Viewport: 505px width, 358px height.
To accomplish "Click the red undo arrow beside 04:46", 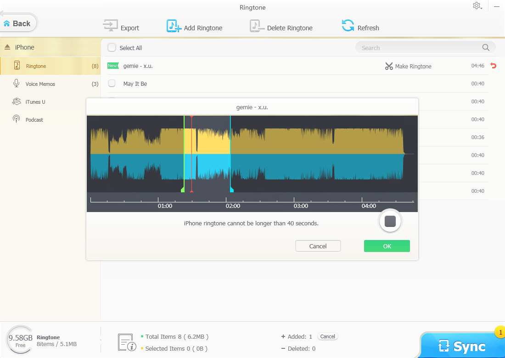I will click(494, 66).
